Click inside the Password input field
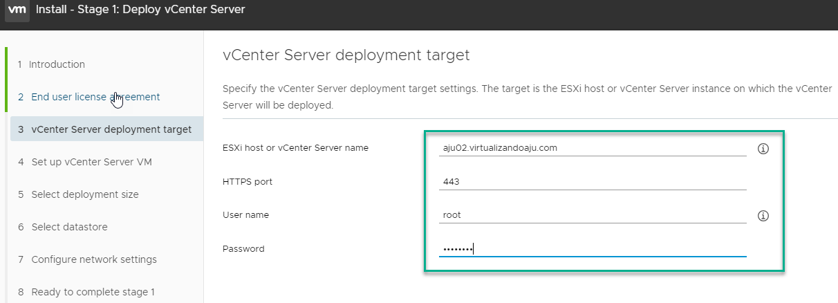This screenshot has height=303, width=838. pyautogui.click(x=593, y=249)
